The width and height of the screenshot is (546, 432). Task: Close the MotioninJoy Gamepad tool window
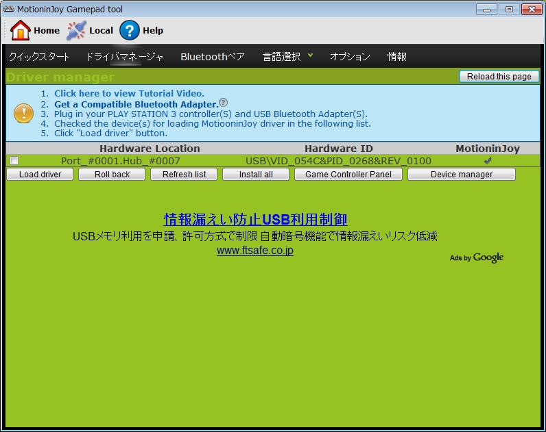point(532,10)
